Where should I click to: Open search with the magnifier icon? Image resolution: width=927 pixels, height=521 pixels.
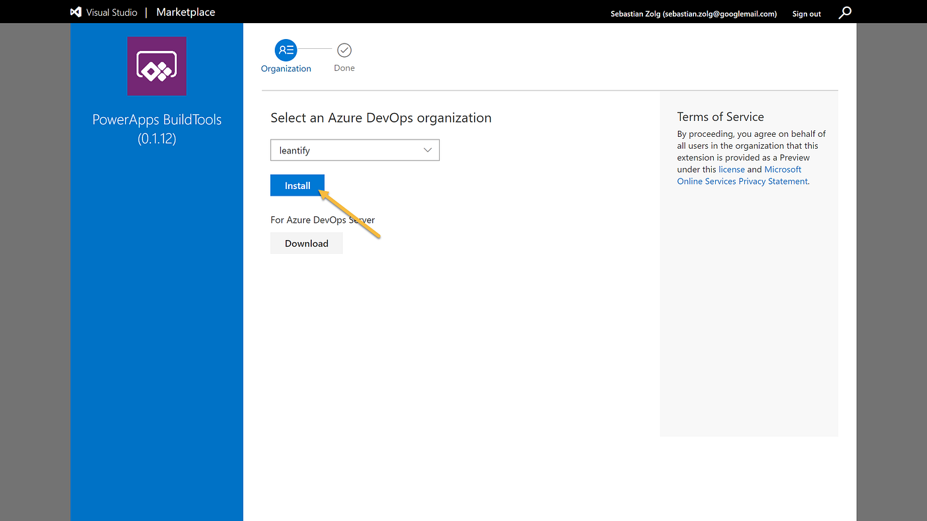[x=845, y=13]
